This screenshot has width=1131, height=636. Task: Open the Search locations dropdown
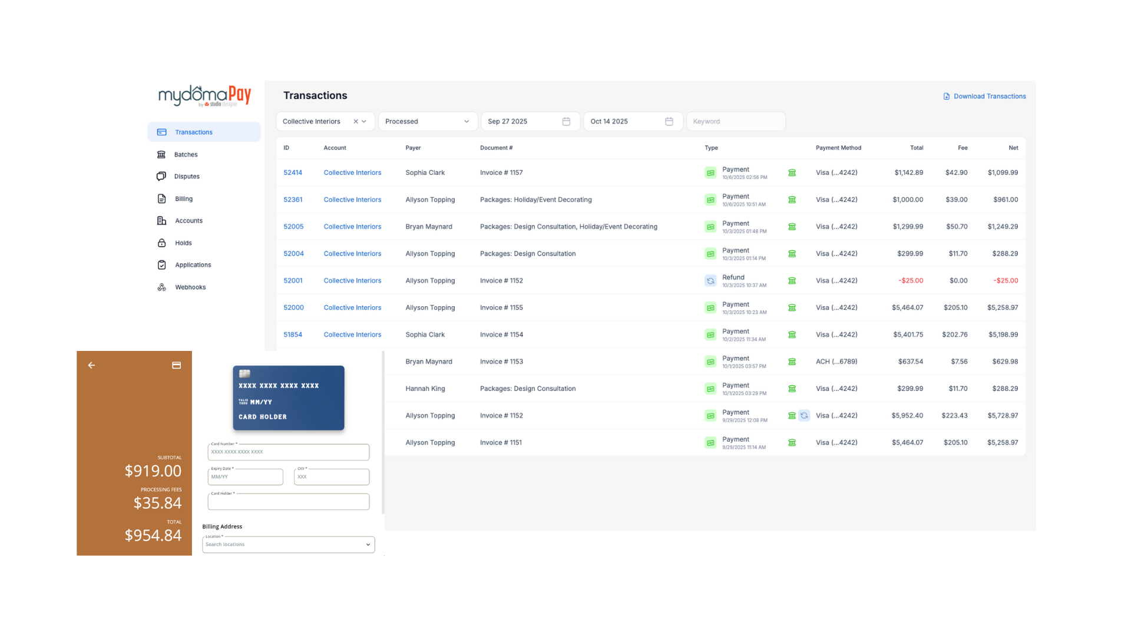point(288,544)
